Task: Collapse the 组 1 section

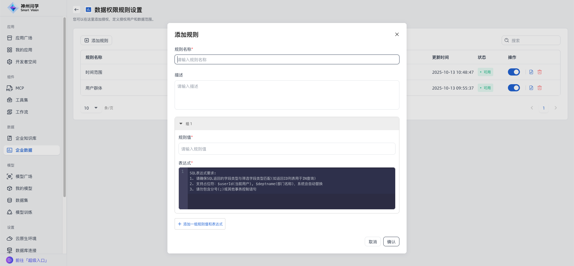Action: point(181,124)
